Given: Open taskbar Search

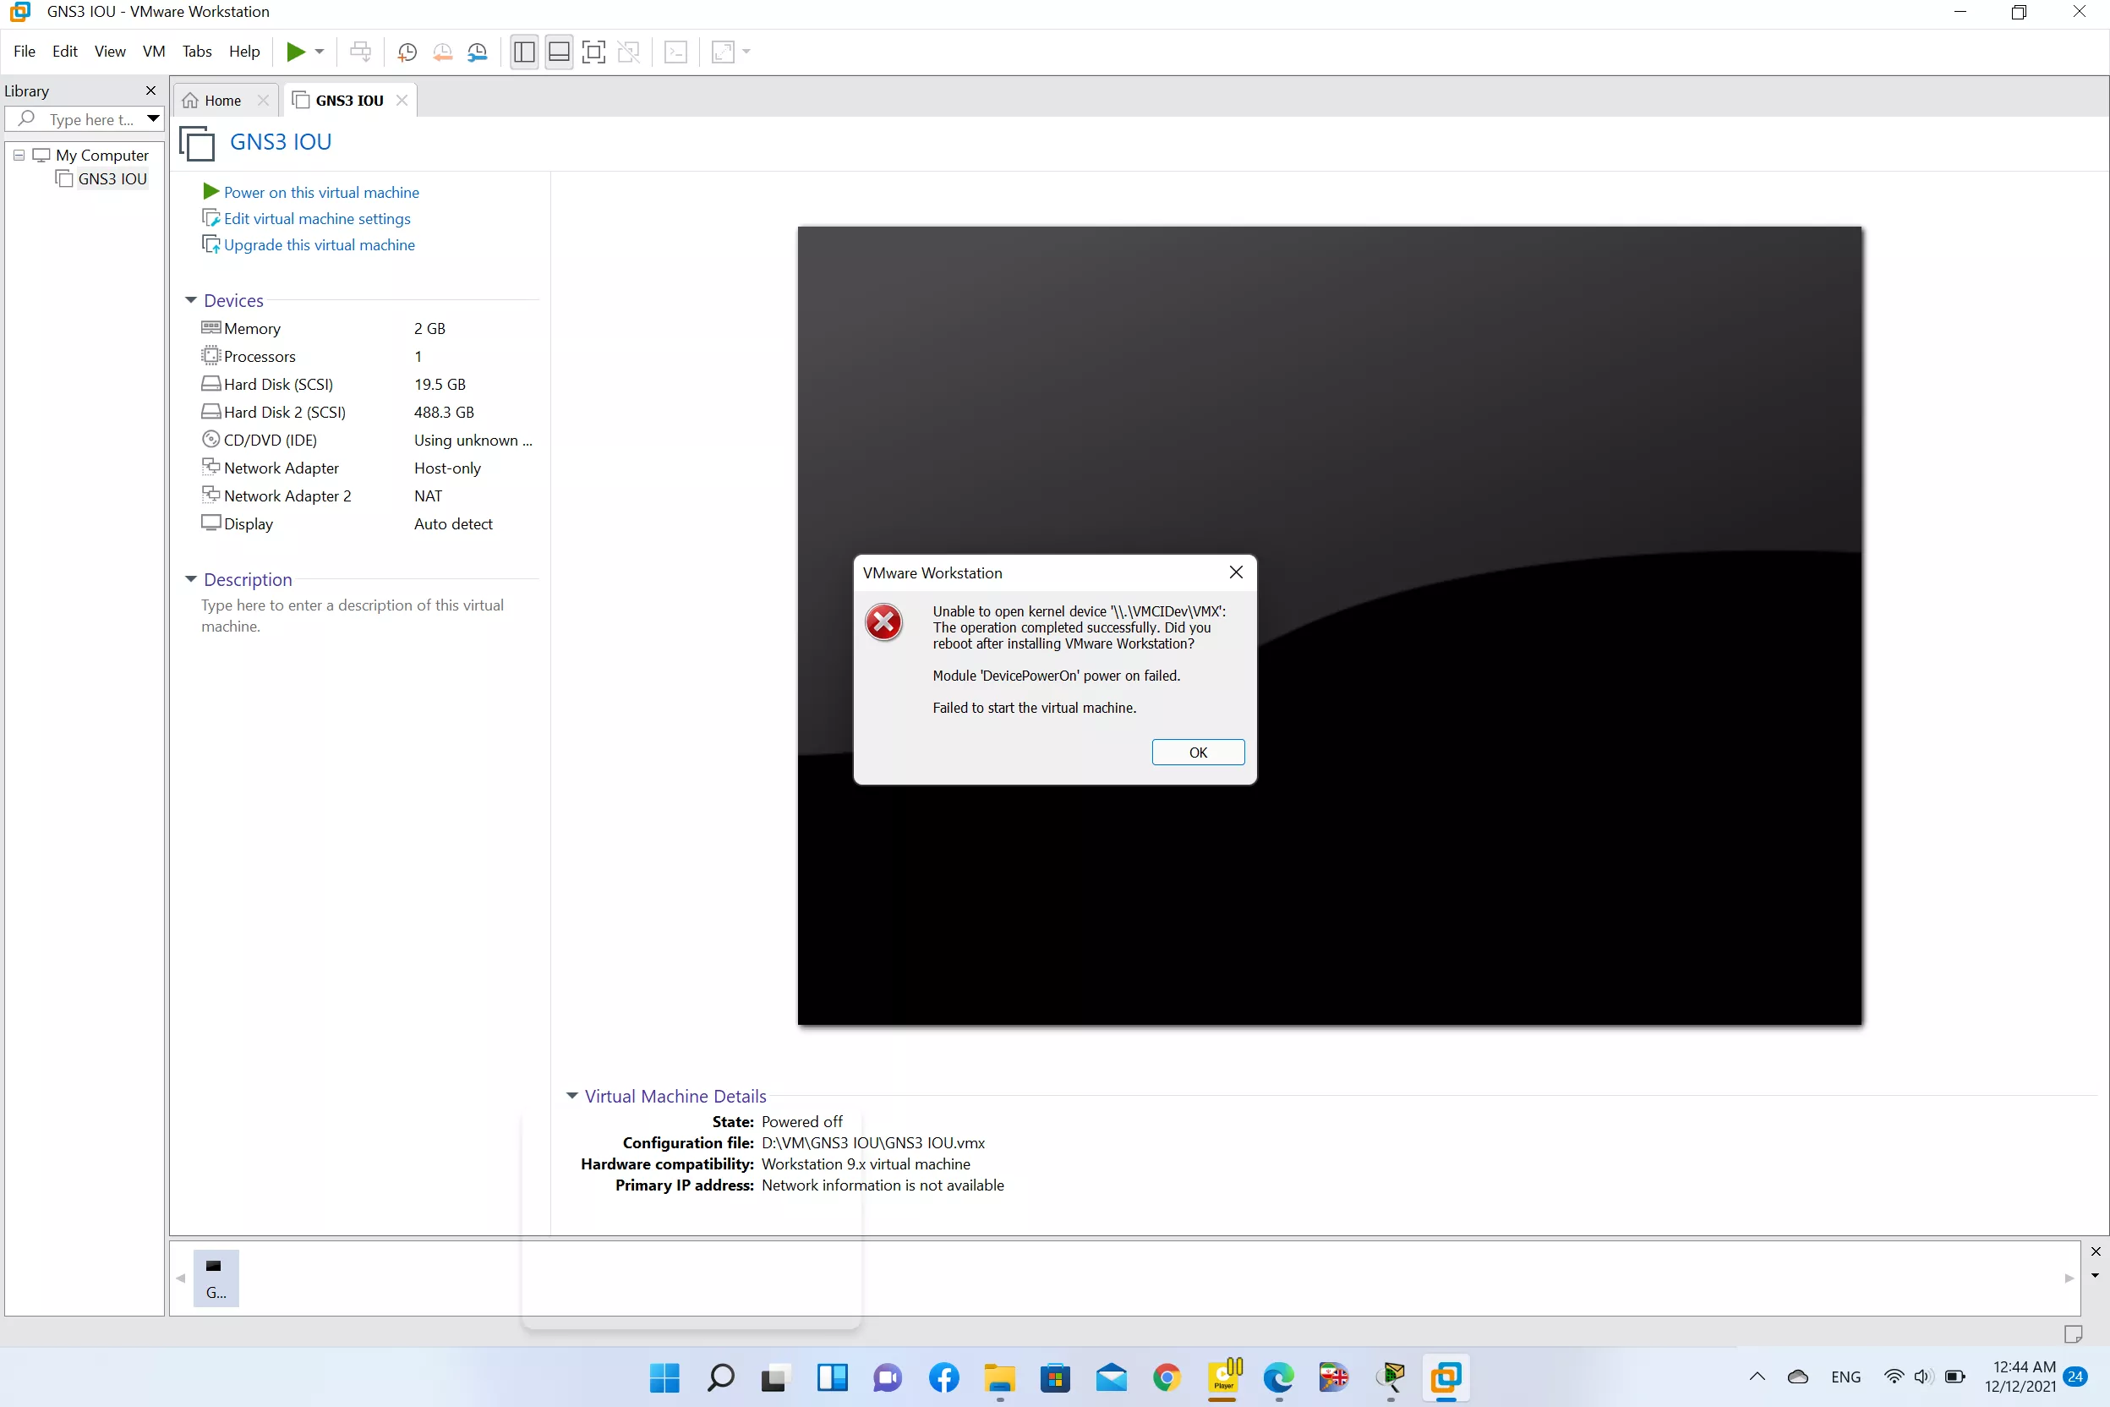Looking at the screenshot, I should (x=720, y=1377).
